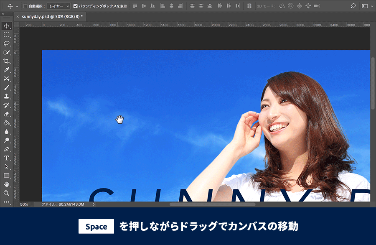
Task: Click Align vertical centers icon
Action: click(x=144, y=6)
